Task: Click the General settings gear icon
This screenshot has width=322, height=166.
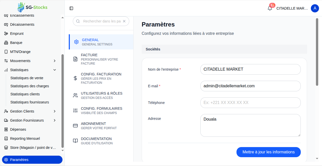Action: click(x=76, y=42)
